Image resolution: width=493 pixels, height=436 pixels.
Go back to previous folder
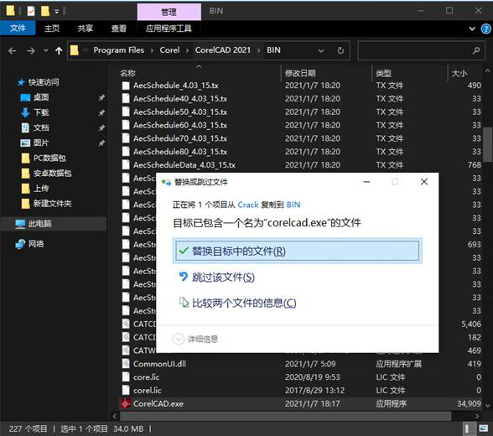point(13,50)
